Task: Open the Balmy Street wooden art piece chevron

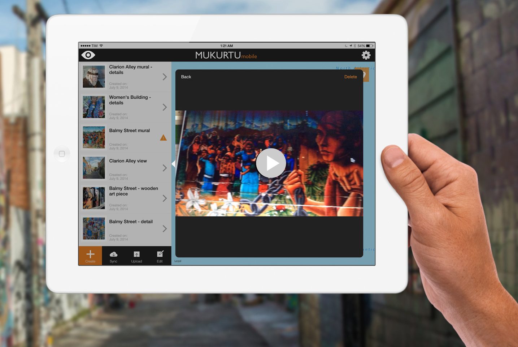Action: point(165,198)
